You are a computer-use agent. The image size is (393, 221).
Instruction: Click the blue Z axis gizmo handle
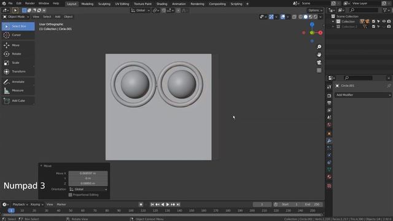(x=312, y=25)
